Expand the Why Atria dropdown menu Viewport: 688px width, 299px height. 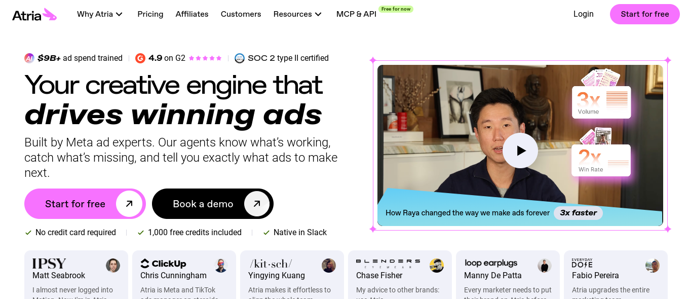point(100,14)
